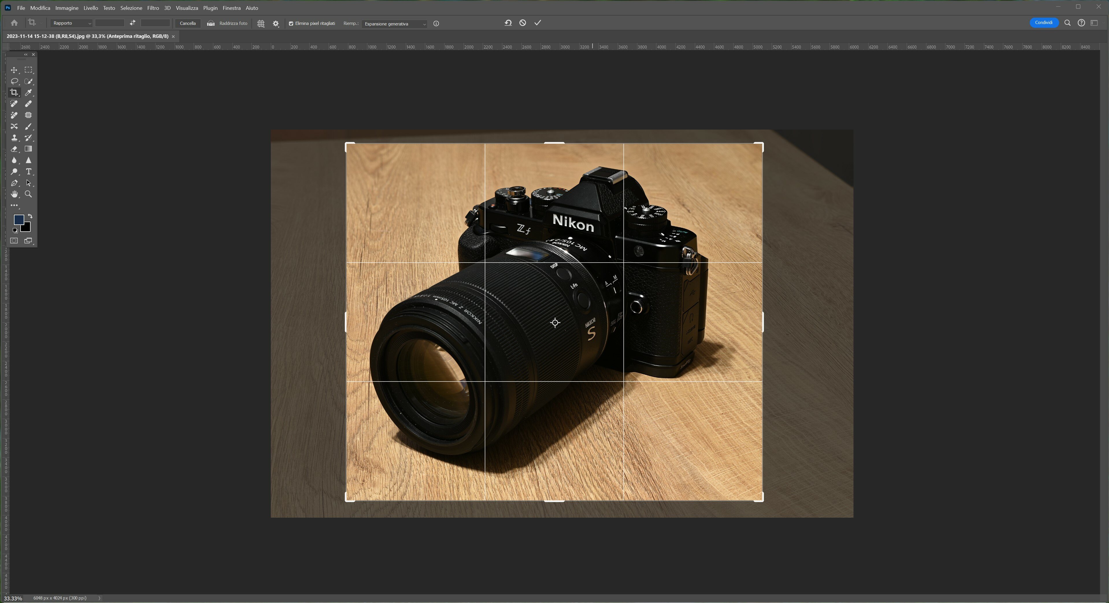Swap crop width and height
The image size is (1109, 603).
tap(133, 23)
